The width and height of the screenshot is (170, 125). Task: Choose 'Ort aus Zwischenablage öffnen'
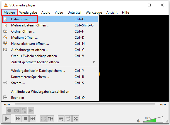tap(50, 56)
